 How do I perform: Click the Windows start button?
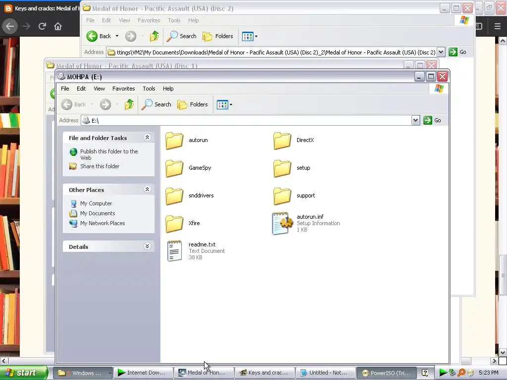(23, 373)
